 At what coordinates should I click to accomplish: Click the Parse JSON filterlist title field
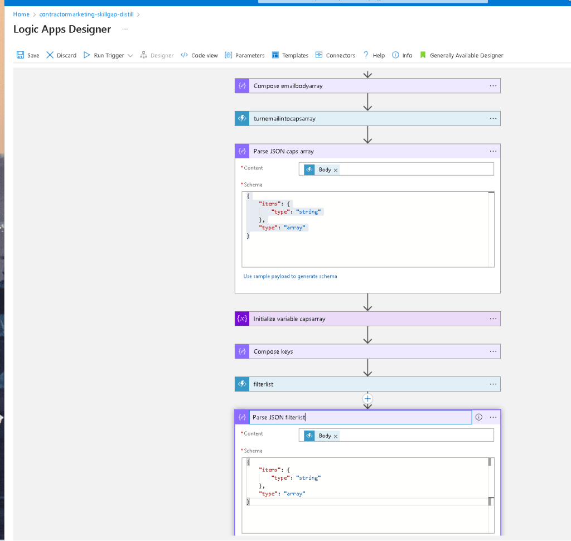360,417
